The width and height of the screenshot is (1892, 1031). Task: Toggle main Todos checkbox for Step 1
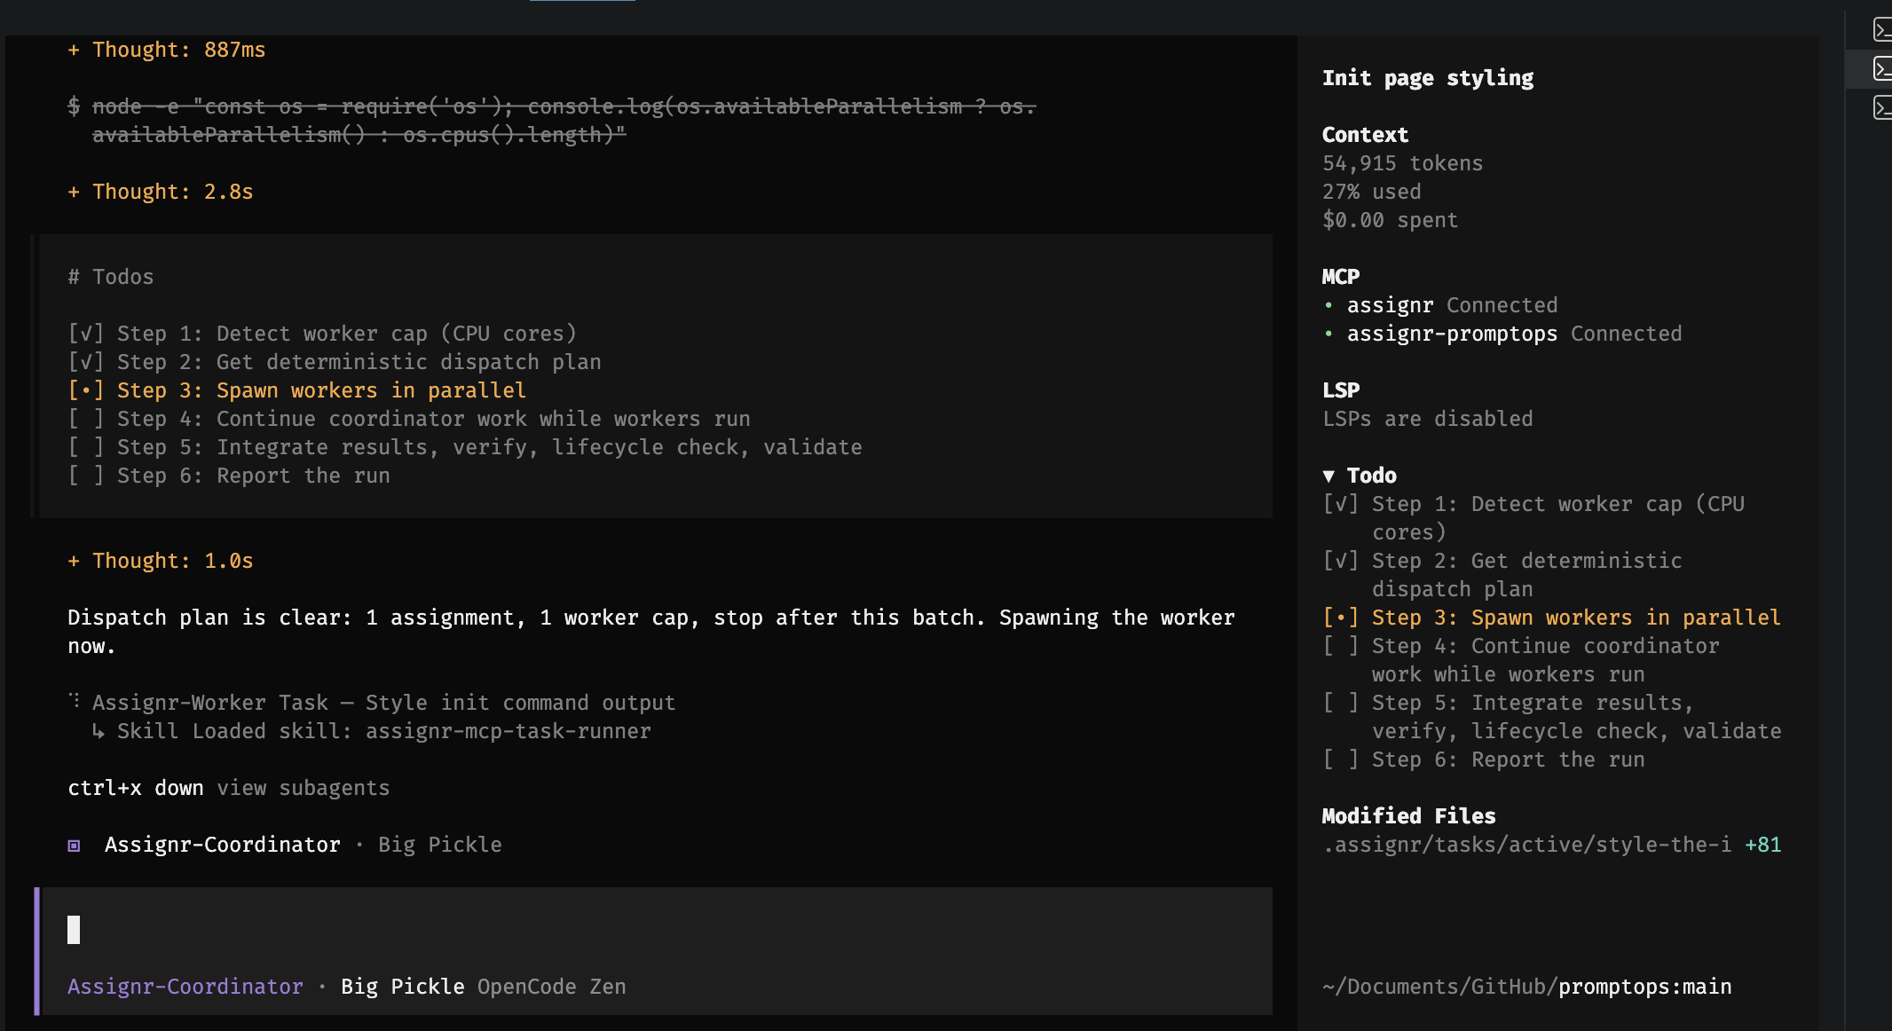[86, 334]
